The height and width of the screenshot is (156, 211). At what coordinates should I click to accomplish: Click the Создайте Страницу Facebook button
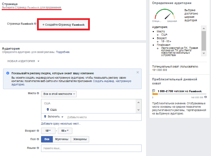pyautogui.click(x=64, y=25)
